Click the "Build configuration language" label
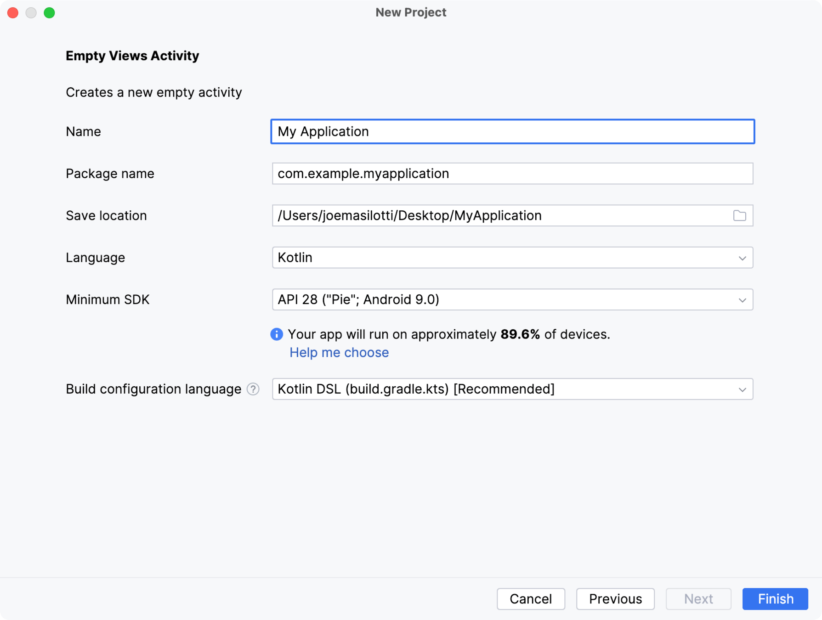This screenshot has width=822, height=620. 153,389
